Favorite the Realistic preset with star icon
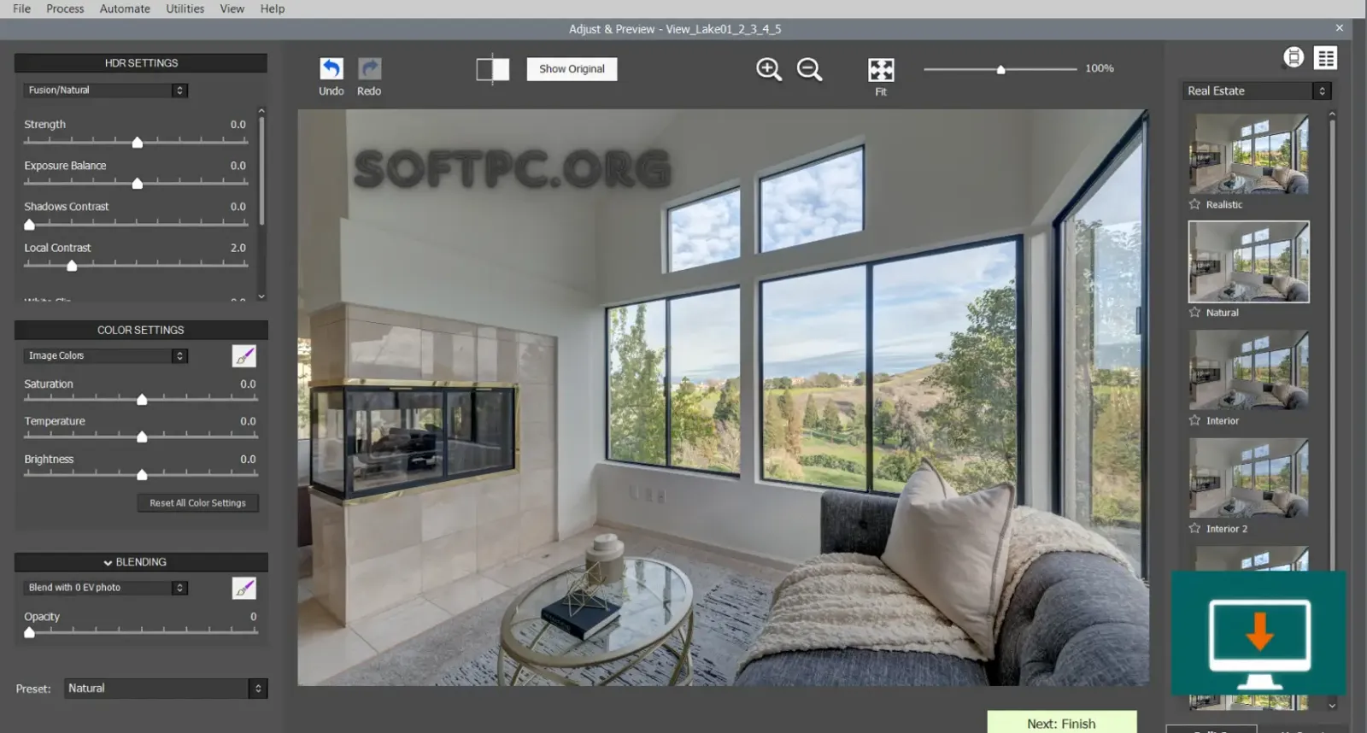Screen dimensions: 1367x733 coord(1194,204)
